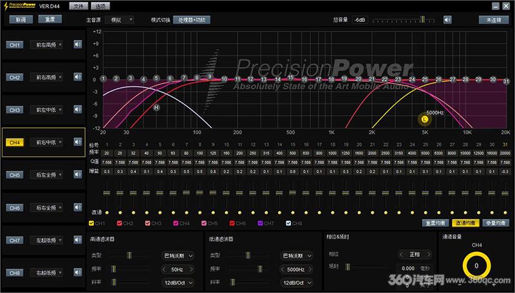Mute the CH1 channel speaker icon
515x293 pixels.
(77, 44)
